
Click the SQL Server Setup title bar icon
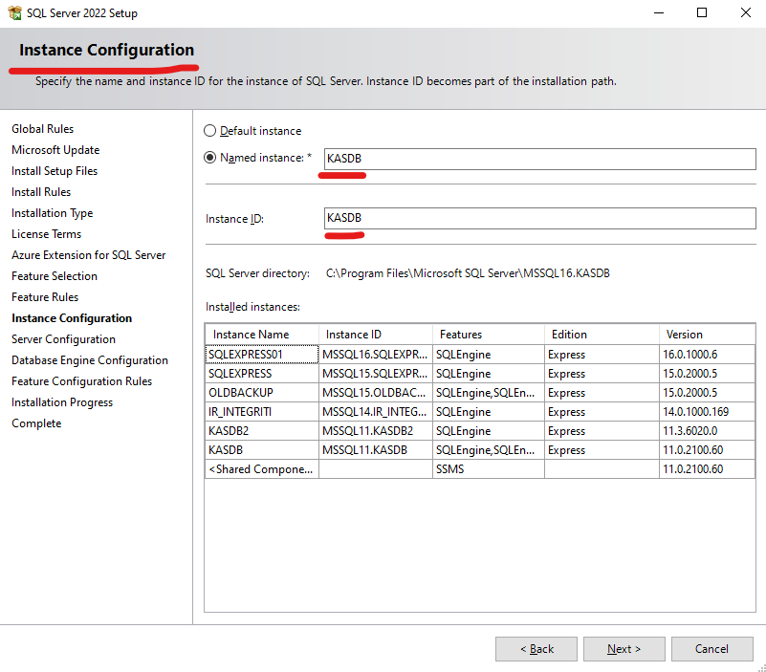click(12, 13)
